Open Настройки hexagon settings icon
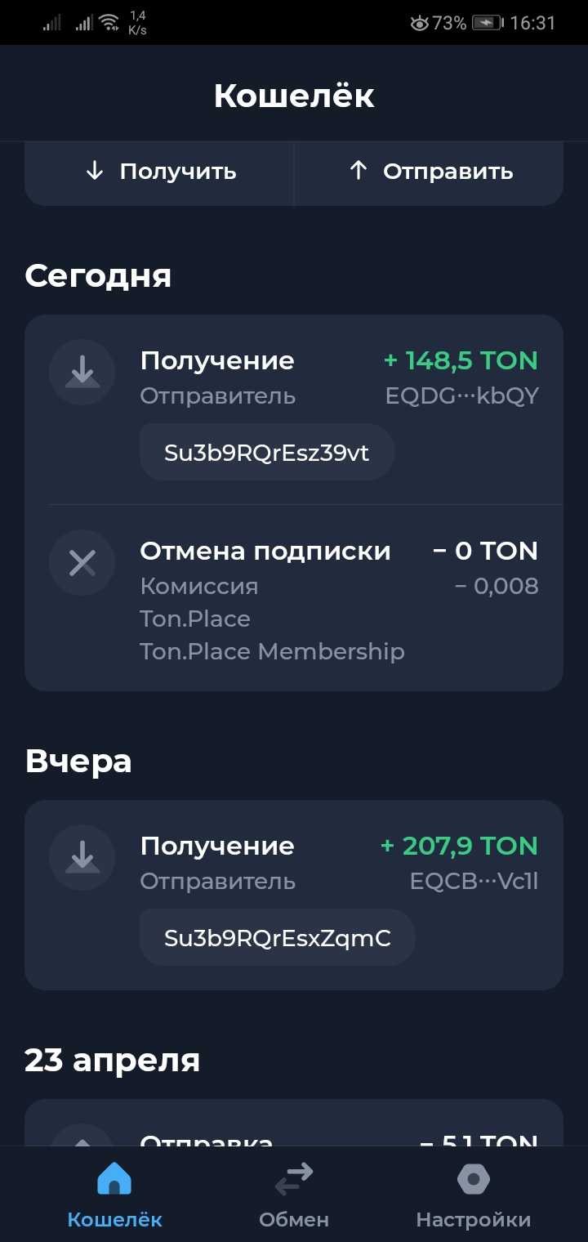The width and height of the screenshot is (588, 1242). click(x=474, y=1180)
